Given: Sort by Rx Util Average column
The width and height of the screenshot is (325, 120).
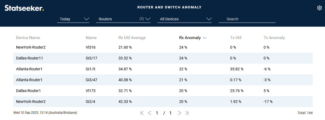Looking at the screenshot, I should pyautogui.click(x=132, y=38).
